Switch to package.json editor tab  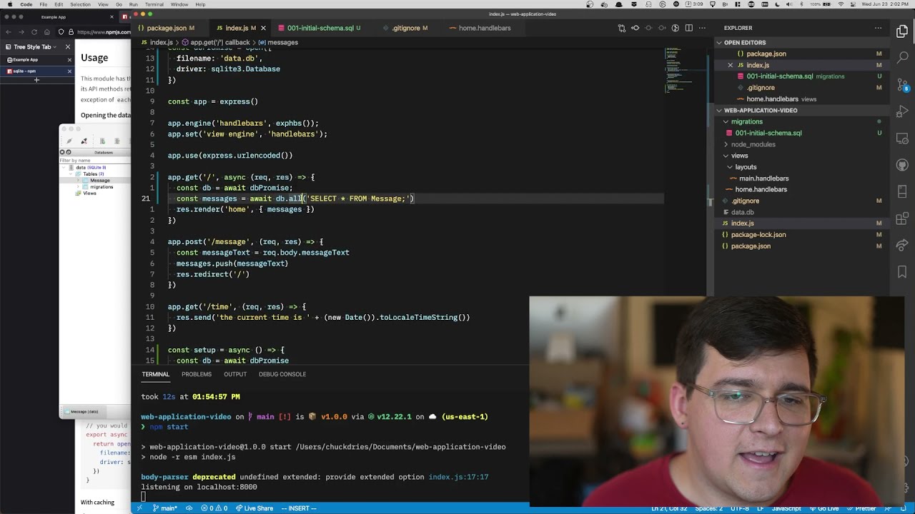pyautogui.click(x=172, y=28)
